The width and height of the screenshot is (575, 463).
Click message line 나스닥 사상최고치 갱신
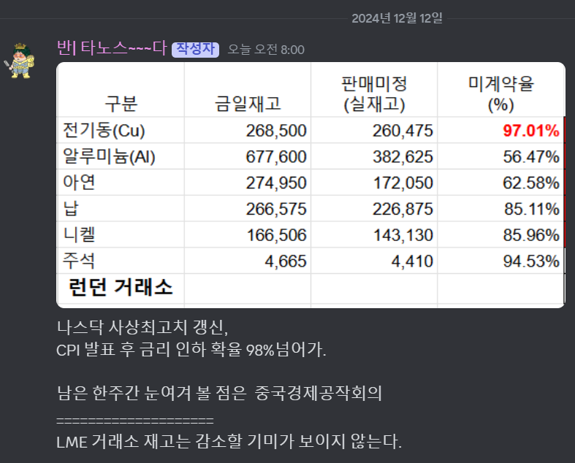142,327
